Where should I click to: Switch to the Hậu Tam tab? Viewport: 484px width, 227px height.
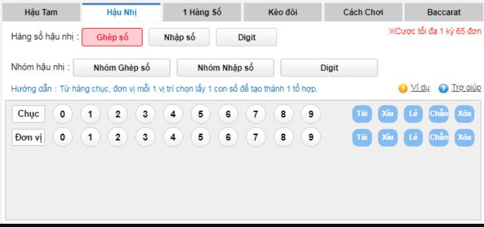coord(41,12)
